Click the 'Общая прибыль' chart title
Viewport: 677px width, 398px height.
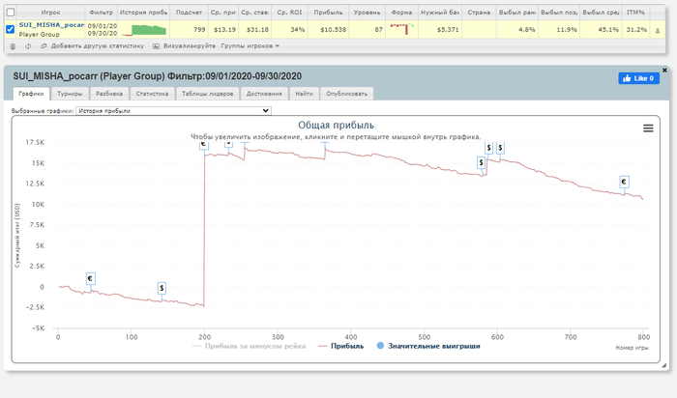[336, 125]
